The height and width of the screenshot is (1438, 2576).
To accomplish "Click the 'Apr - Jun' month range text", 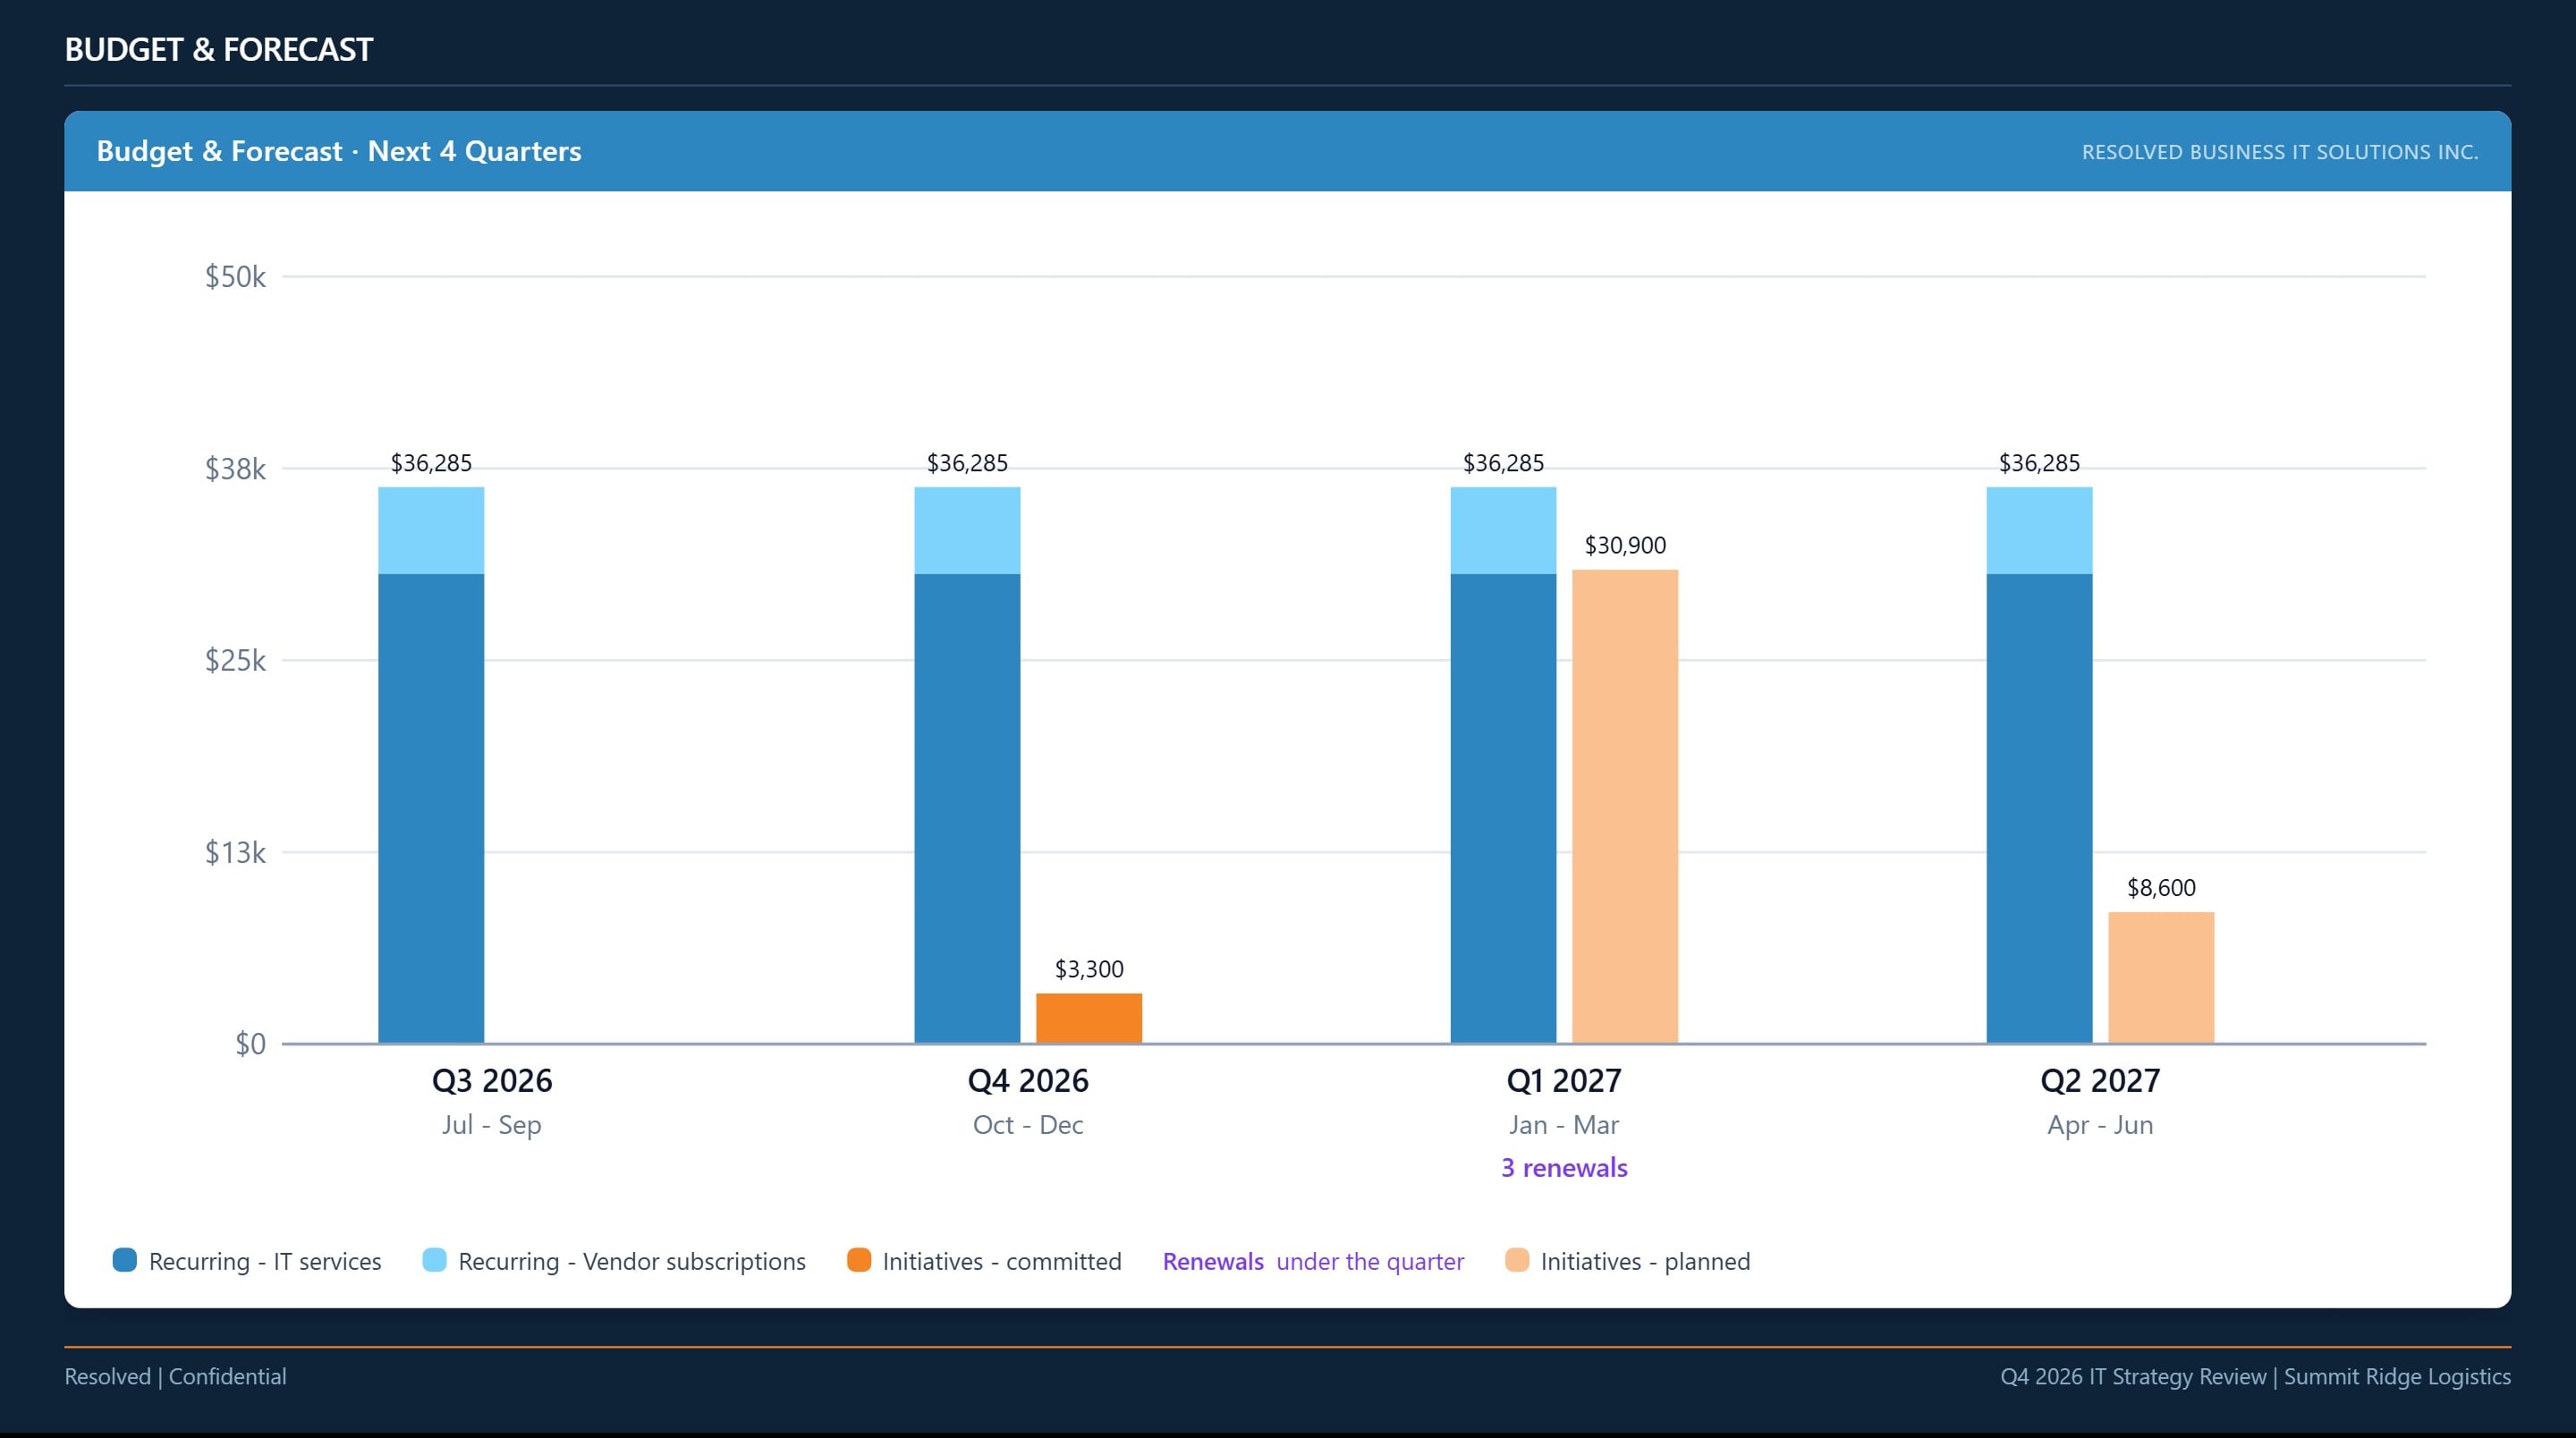I will [x=2100, y=1125].
